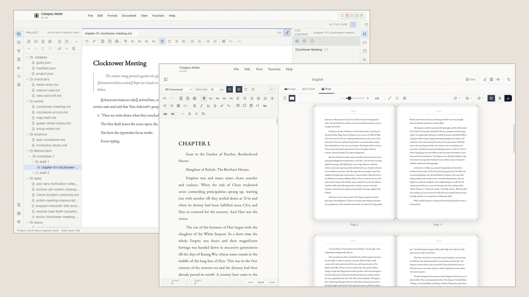
Task: Open EB Garamond font dropdown
Action: tap(178, 89)
